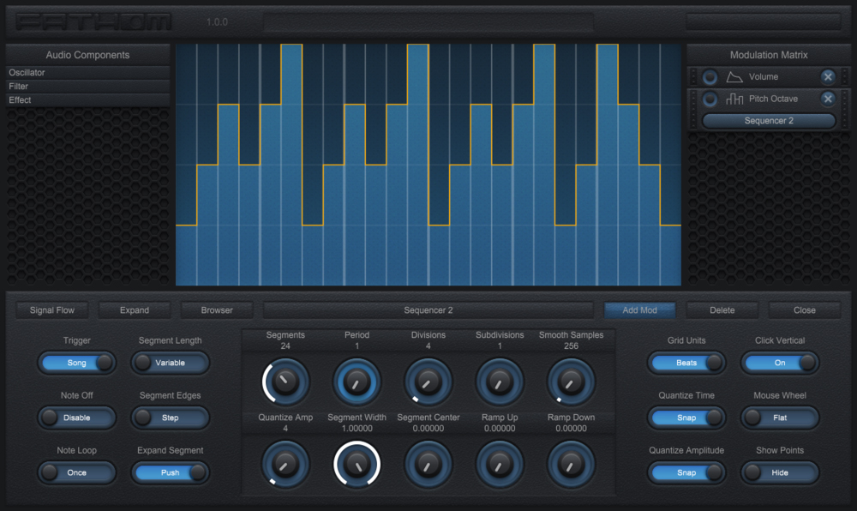Click the Segments knob
The image size is (857, 511).
285,382
